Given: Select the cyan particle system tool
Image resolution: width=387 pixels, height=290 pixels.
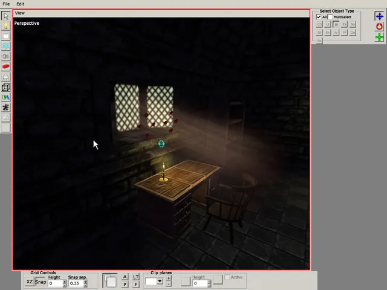Looking at the screenshot, I should coord(5,46).
